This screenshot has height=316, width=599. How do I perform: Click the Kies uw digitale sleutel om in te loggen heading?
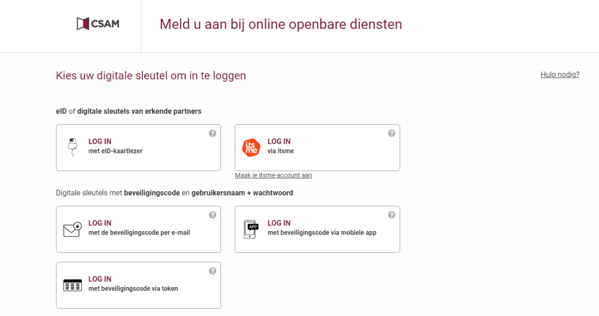151,76
